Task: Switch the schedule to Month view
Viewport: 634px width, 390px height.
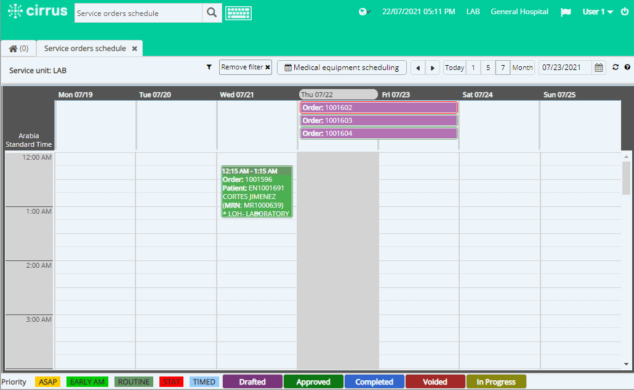Action: [523, 68]
